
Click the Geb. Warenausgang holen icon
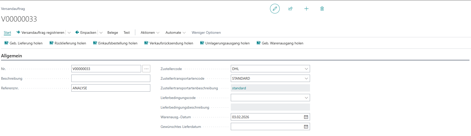[259, 43]
